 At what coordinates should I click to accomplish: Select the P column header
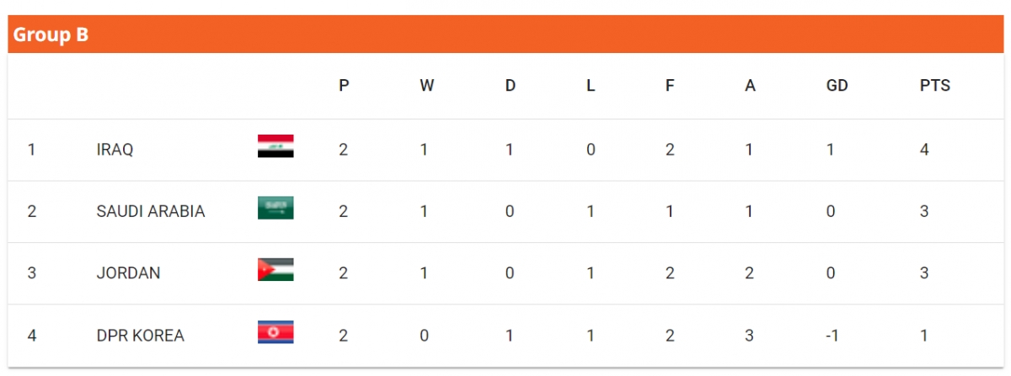[x=344, y=86]
